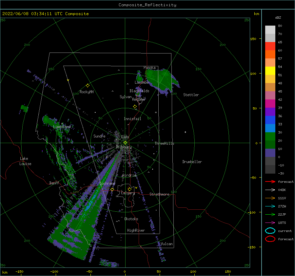Click the yellow diamond marker above Calgary
Image resolution: width=295 pixels, height=276 pixels.
(129, 189)
